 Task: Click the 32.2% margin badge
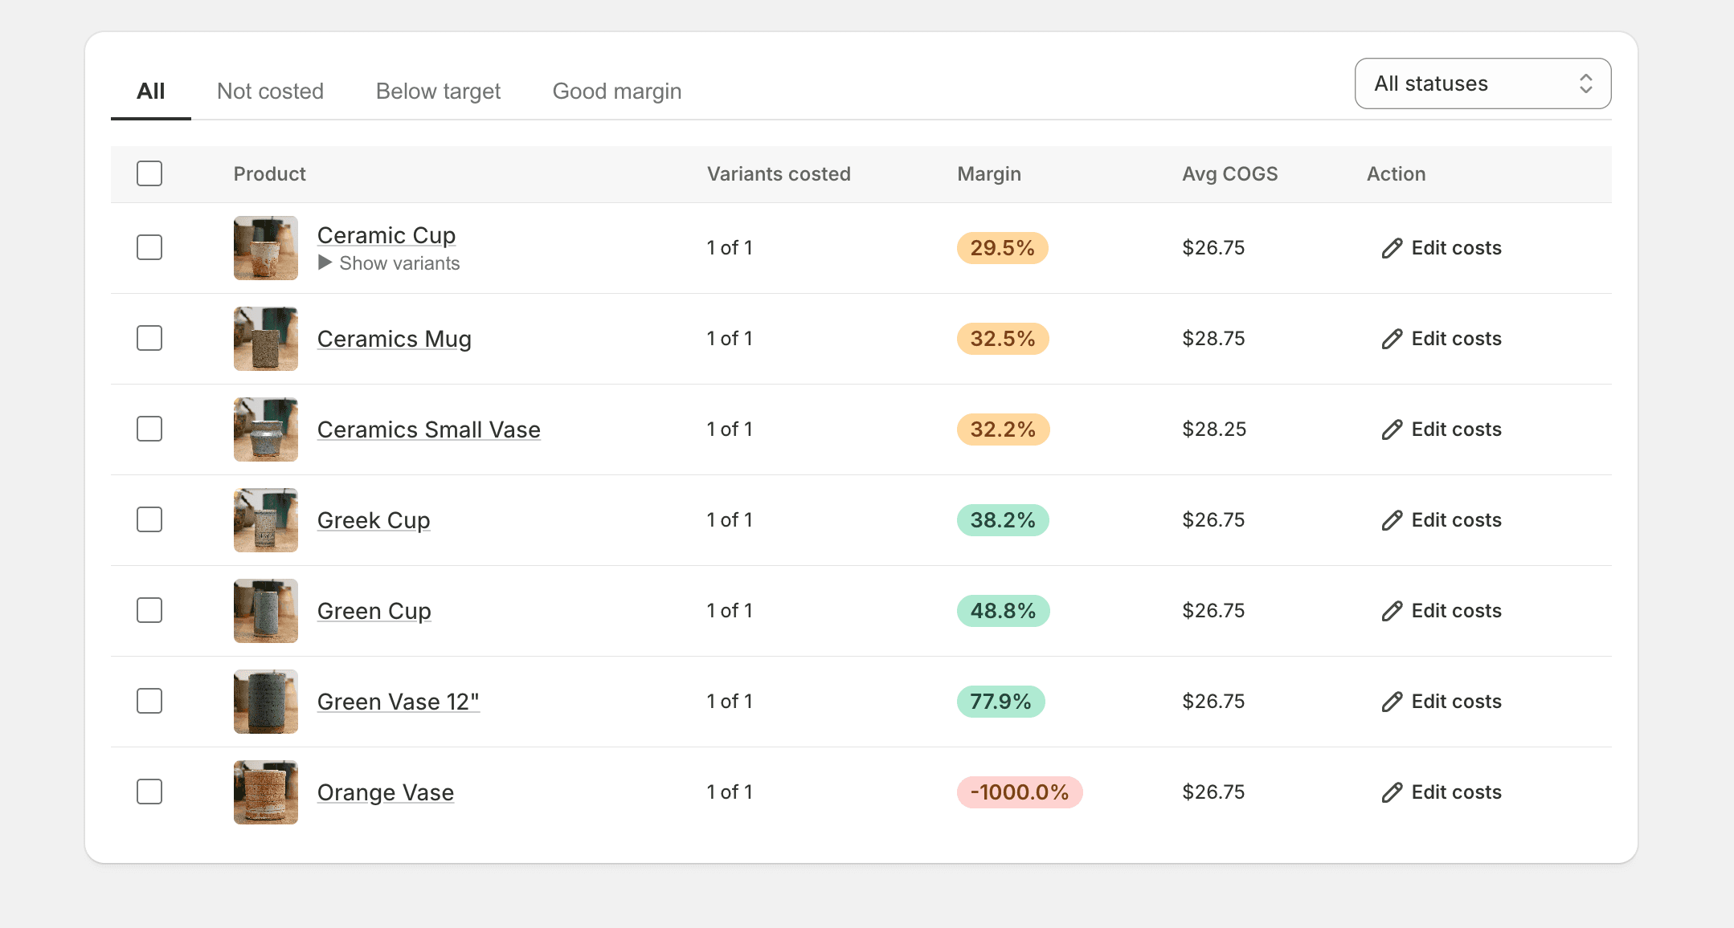point(1003,429)
